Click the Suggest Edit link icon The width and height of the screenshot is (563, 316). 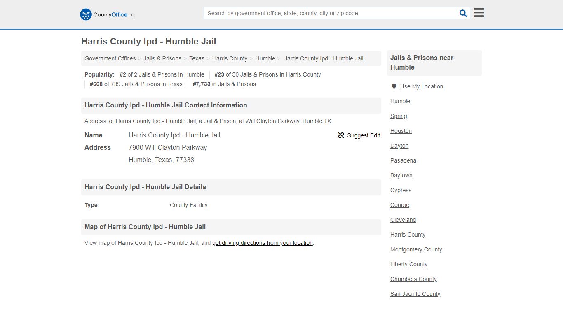(341, 135)
